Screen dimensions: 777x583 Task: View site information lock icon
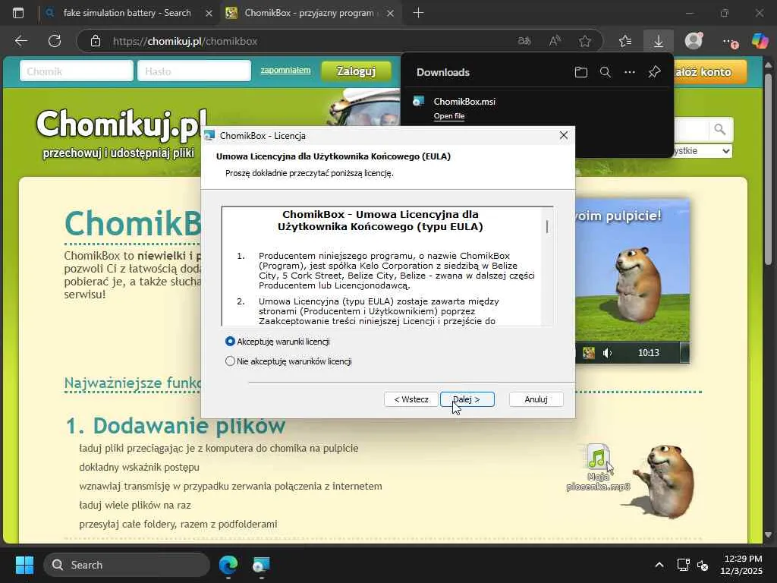[96, 41]
